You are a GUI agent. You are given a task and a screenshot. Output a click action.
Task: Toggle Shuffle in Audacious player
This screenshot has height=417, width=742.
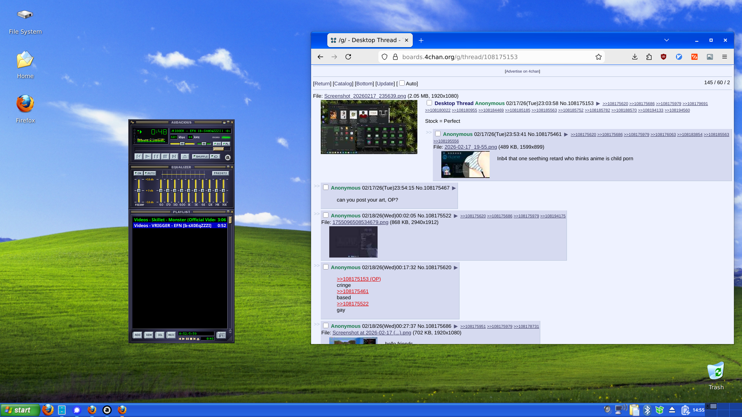(201, 156)
